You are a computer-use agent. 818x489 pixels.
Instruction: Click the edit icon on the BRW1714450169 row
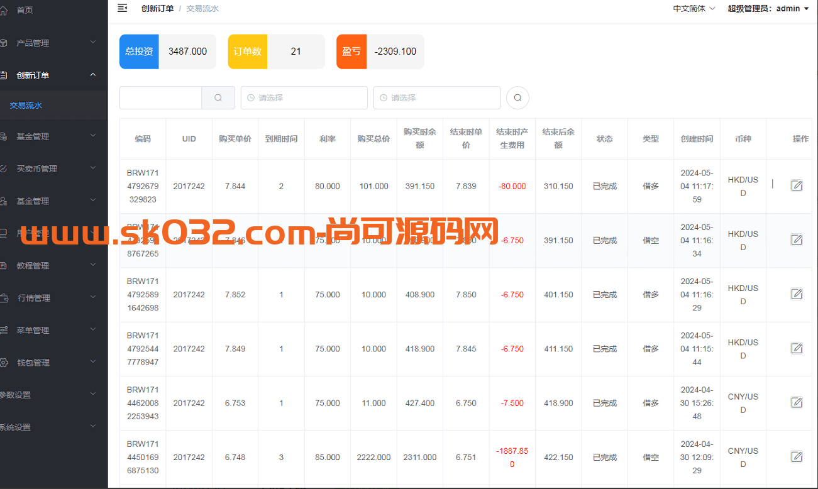click(797, 457)
